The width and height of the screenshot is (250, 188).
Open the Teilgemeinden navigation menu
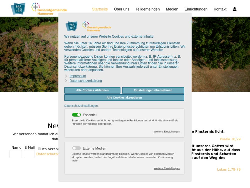(x=147, y=9)
